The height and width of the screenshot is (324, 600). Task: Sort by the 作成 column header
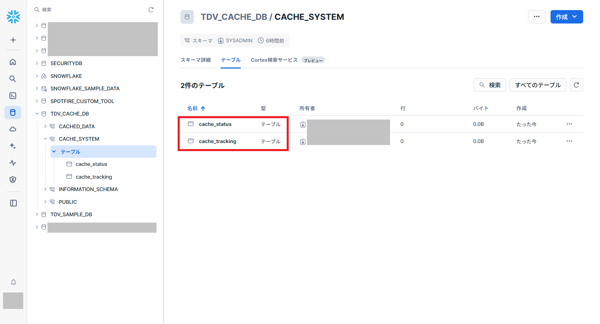coord(522,108)
